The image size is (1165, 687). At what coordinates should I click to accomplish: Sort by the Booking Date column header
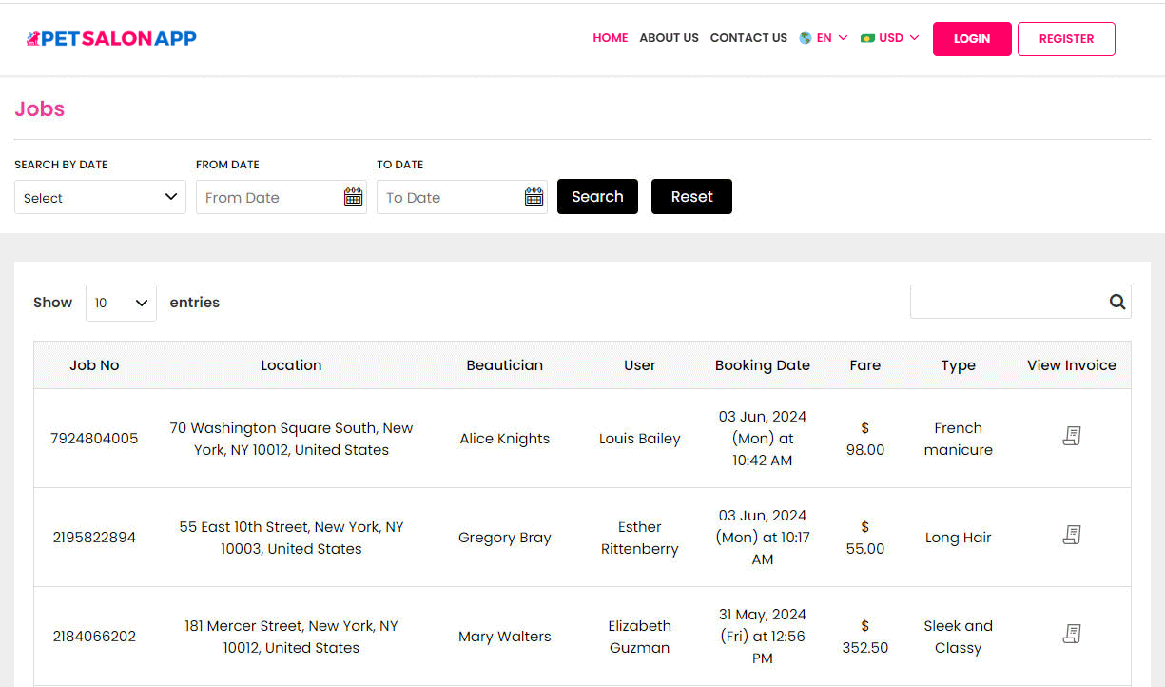(763, 365)
